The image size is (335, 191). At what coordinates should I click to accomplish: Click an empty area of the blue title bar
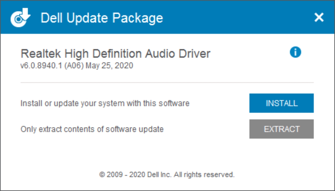click(239, 18)
